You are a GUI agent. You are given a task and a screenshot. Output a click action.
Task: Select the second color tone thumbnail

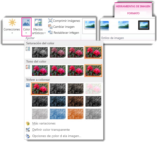[x=58, y=71]
